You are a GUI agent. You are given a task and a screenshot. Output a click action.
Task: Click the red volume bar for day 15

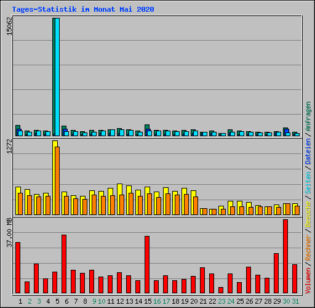(147, 265)
